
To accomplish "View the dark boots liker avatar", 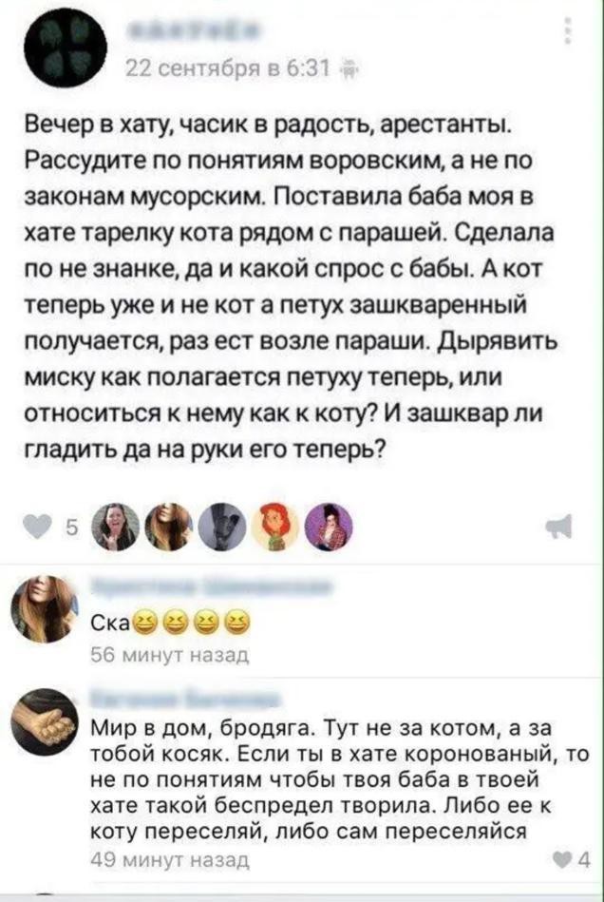I will (x=223, y=527).
